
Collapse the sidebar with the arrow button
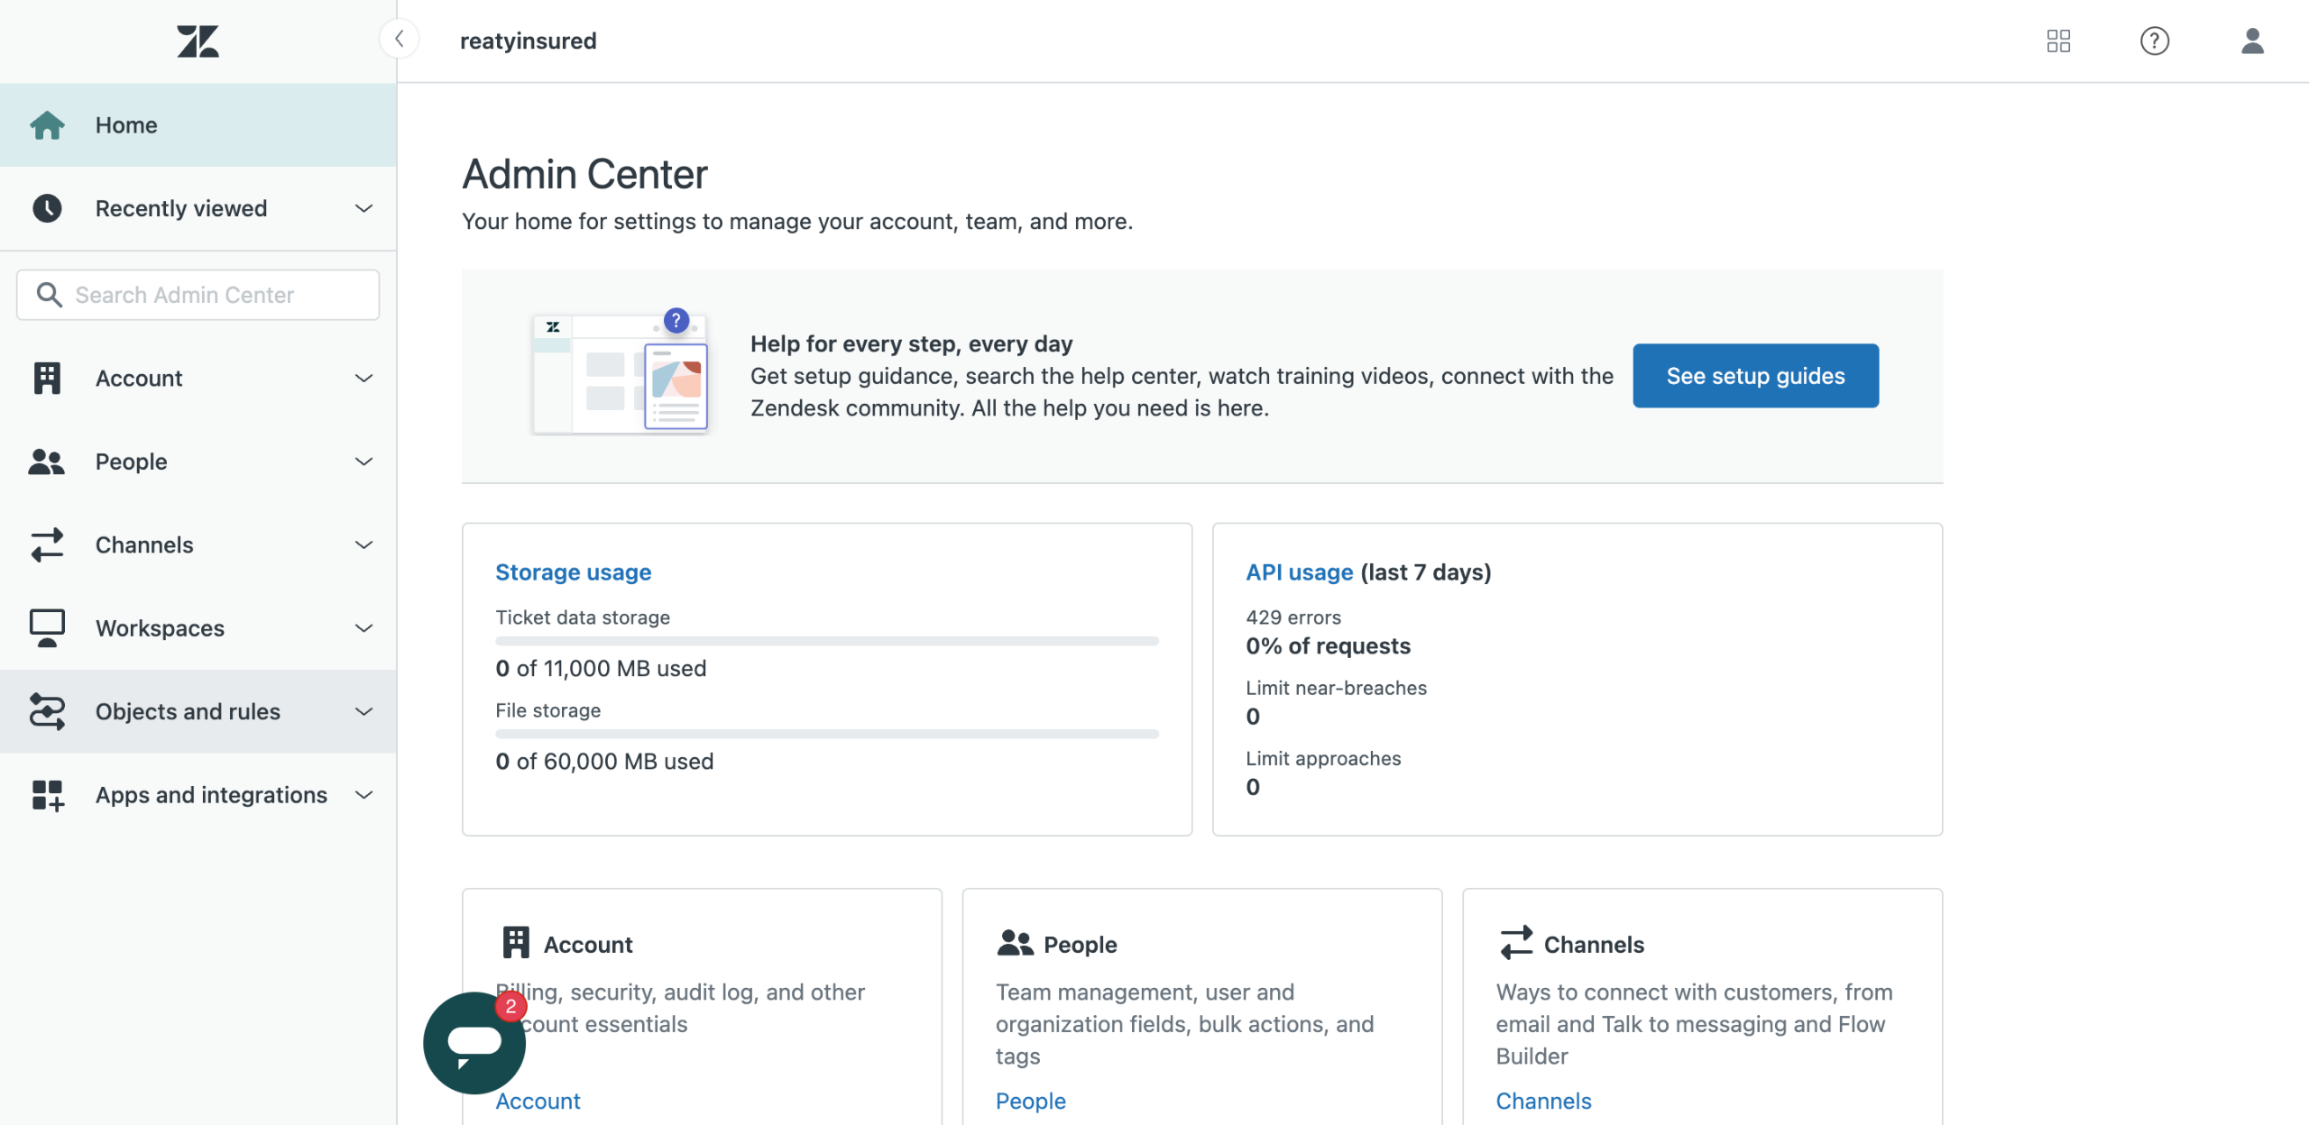(399, 40)
